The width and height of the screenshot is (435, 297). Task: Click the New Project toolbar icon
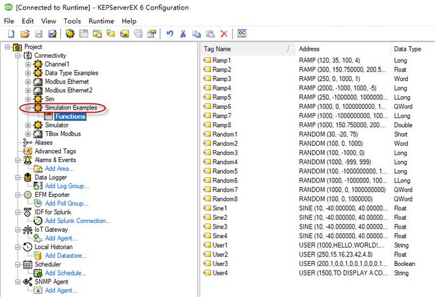(11, 34)
